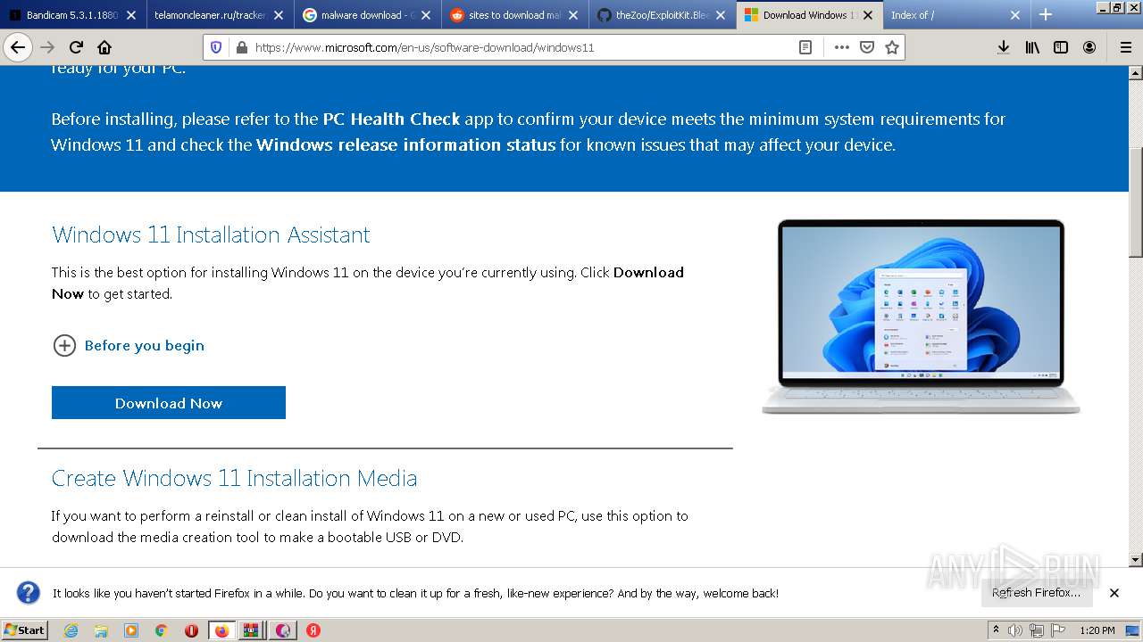Click the scrollbar down arrow
Image resolution: width=1143 pixels, height=642 pixels.
tap(1136, 560)
